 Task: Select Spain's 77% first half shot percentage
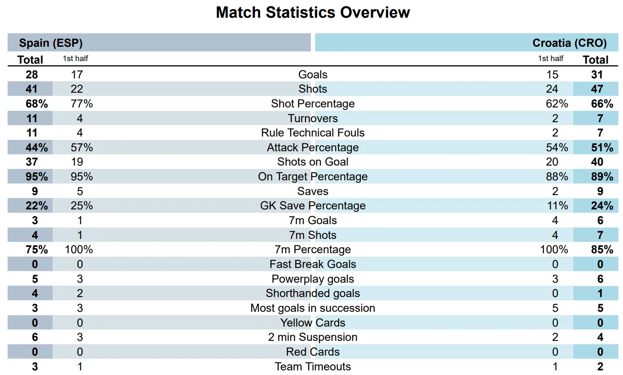point(82,104)
